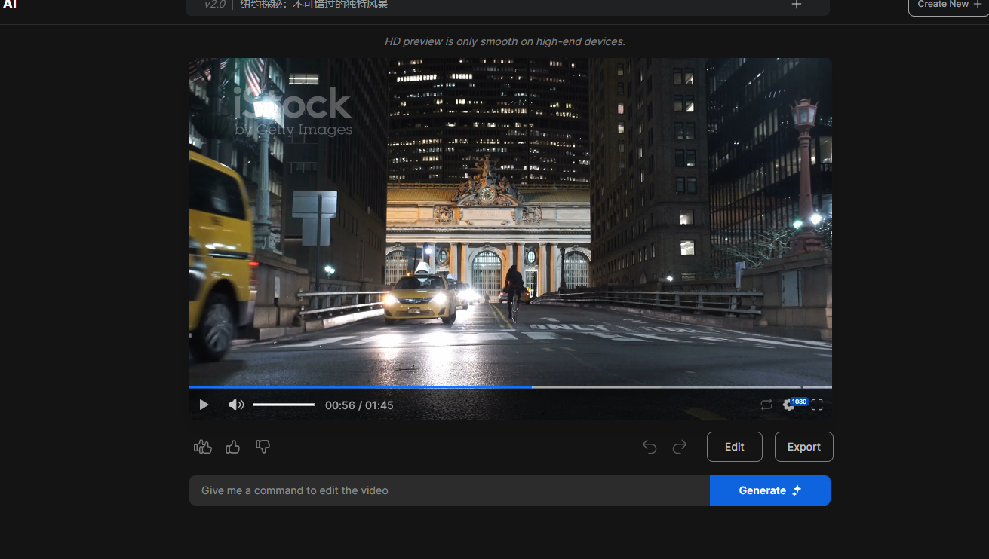
Task: Click the Export button
Action: [804, 447]
